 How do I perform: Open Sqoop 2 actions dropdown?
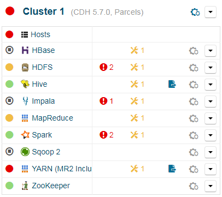(211, 152)
